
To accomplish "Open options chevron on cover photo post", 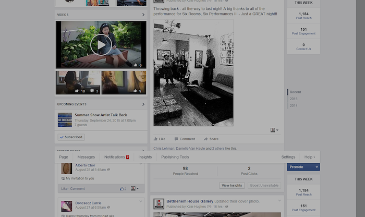I will click(x=279, y=200).
